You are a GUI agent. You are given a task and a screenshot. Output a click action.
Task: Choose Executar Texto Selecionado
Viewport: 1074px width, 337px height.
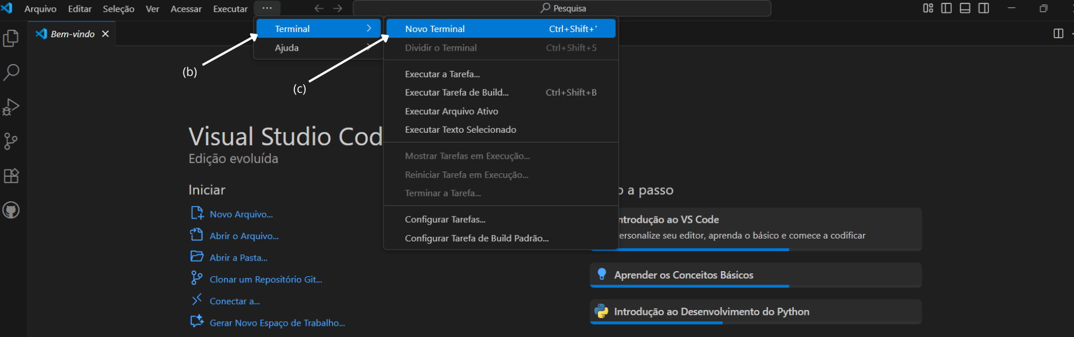501,129
